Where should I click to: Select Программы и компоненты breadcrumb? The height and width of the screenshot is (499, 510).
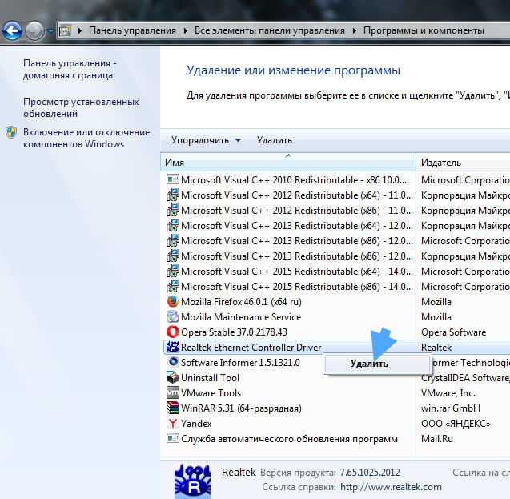point(424,30)
